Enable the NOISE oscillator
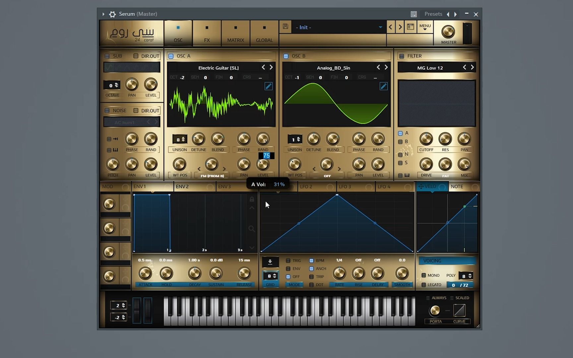The height and width of the screenshot is (358, 573). (107, 110)
